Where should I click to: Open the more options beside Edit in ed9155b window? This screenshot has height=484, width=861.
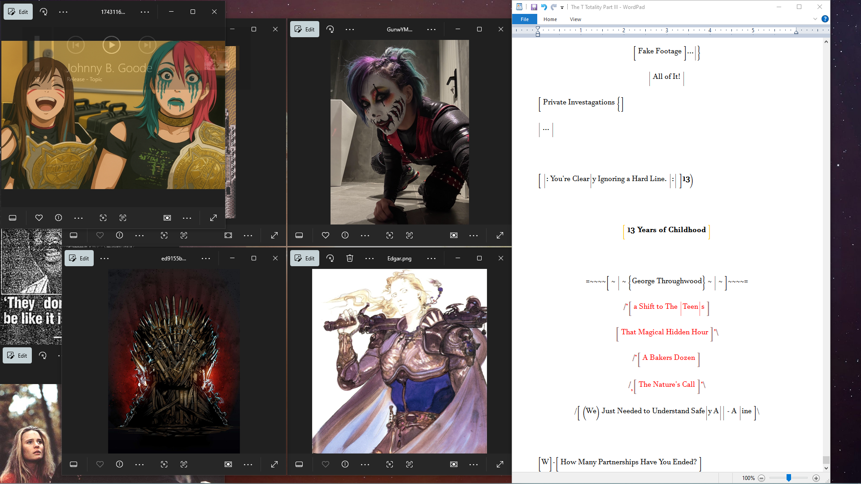point(104,258)
